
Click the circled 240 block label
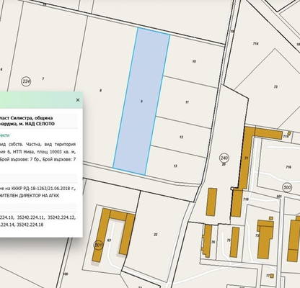point(224,158)
